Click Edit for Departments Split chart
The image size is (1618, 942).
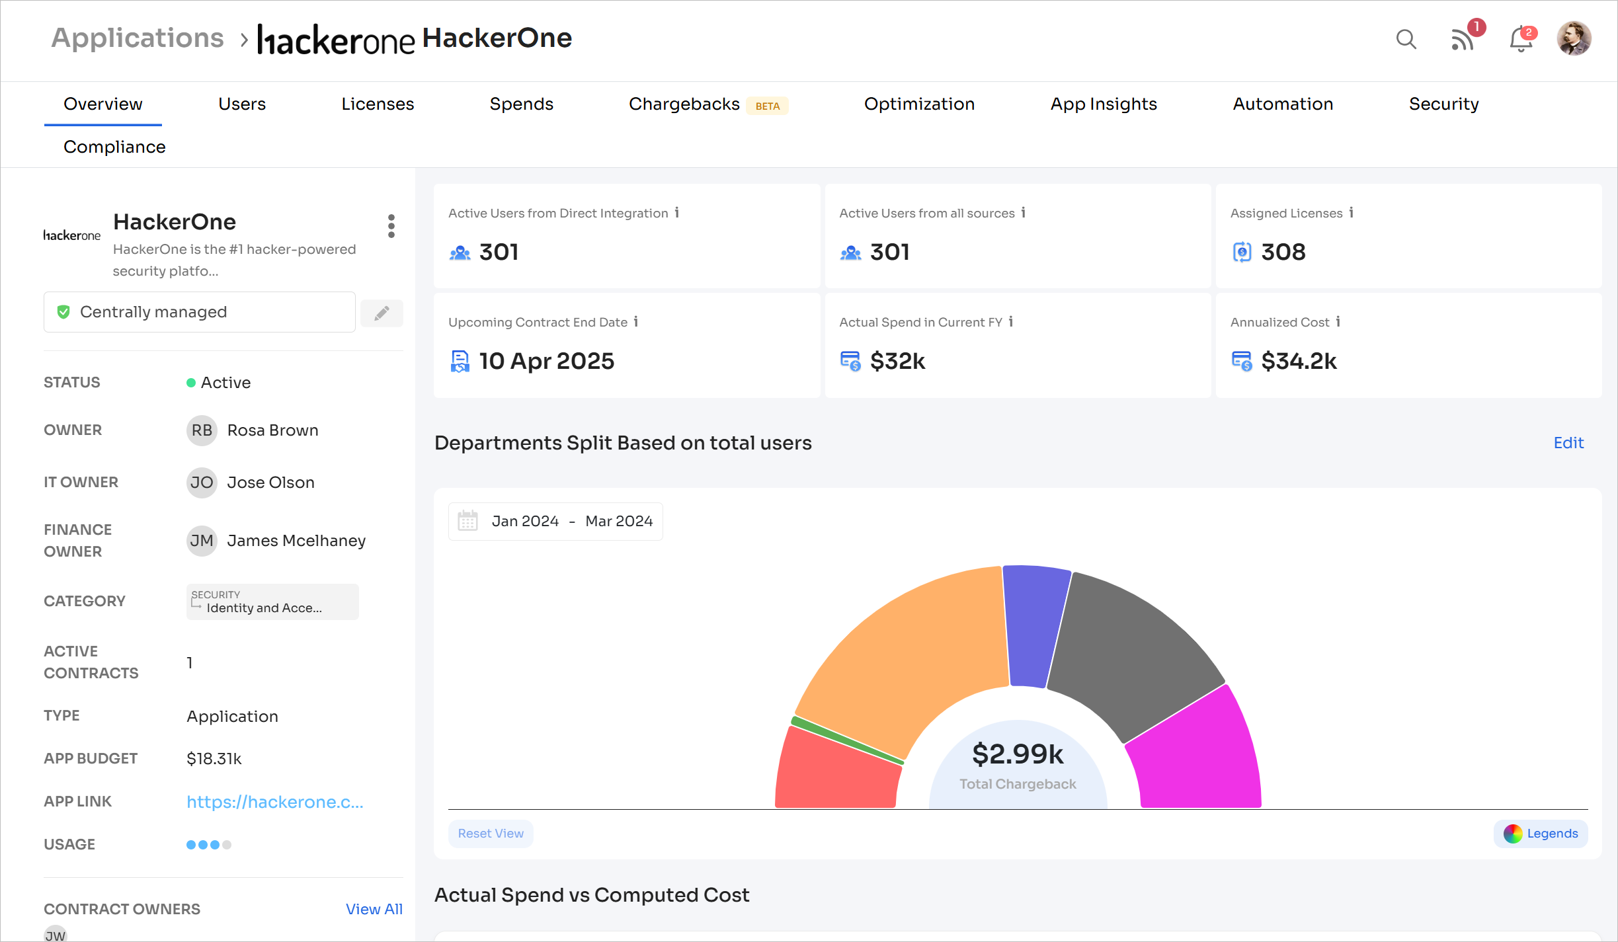(x=1568, y=443)
